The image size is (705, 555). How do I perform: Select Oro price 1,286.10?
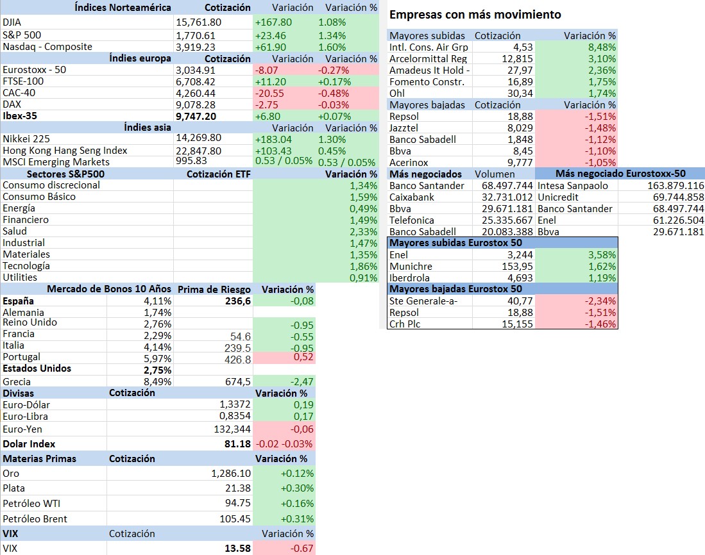(x=231, y=473)
